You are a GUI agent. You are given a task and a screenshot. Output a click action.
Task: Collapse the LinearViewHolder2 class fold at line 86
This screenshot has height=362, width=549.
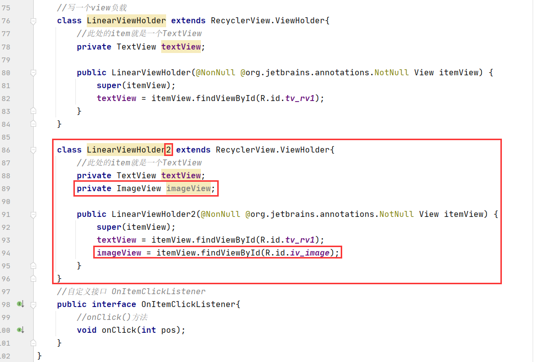(x=33, y=150)
